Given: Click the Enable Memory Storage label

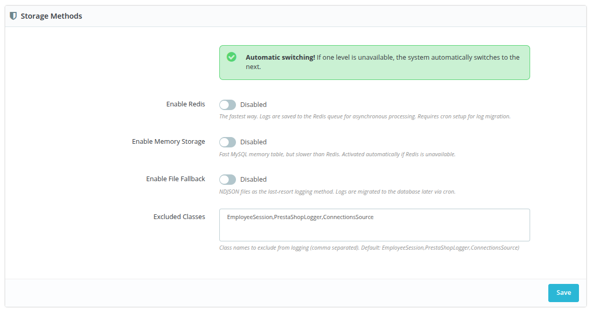Looking at the screenshot, I should [x=169, y=141].
